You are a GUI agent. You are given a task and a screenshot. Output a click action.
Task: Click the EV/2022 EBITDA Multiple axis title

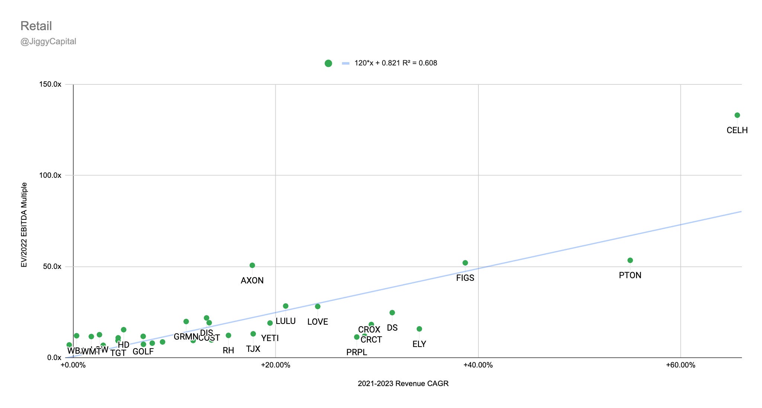(24, 225)
